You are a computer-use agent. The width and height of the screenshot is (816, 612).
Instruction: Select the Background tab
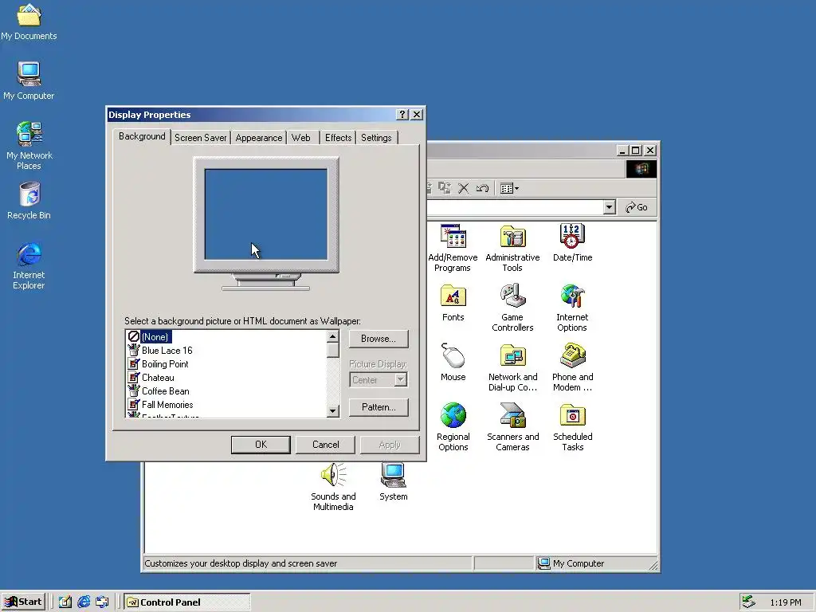(142, 136)
